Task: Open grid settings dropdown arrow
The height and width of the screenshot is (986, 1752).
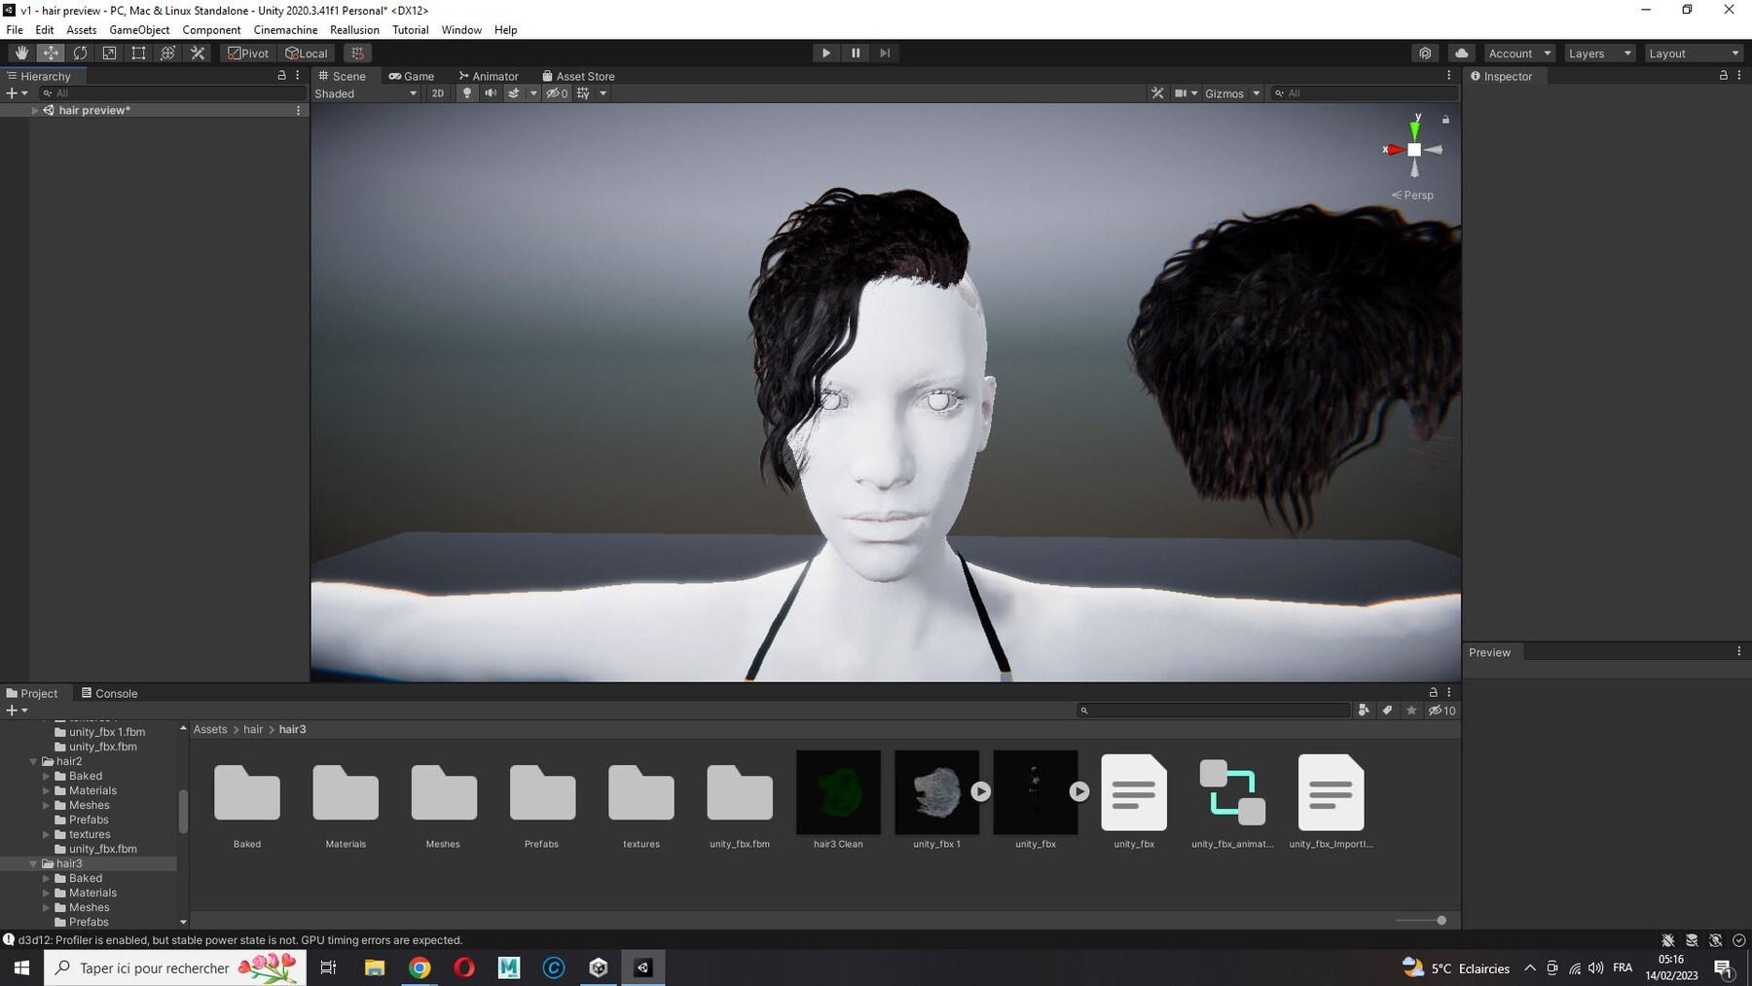Action: [x=603, y=93]
